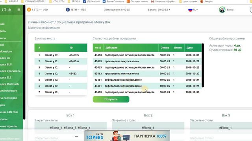Screen dimensions: 252x141
Task: Click the Заморожено 0.00 LS text
Action: (117, 9)
